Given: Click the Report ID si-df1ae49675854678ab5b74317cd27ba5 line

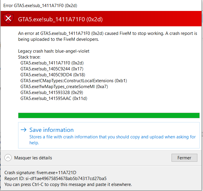Looking at the screenshot, I should (55, 179).
